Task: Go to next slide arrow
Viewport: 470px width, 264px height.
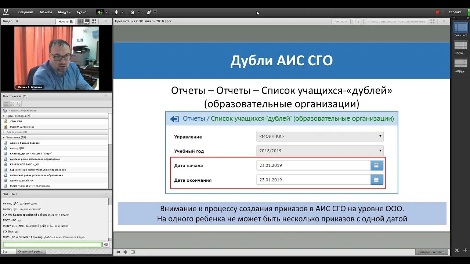Action: pos(125,252)
